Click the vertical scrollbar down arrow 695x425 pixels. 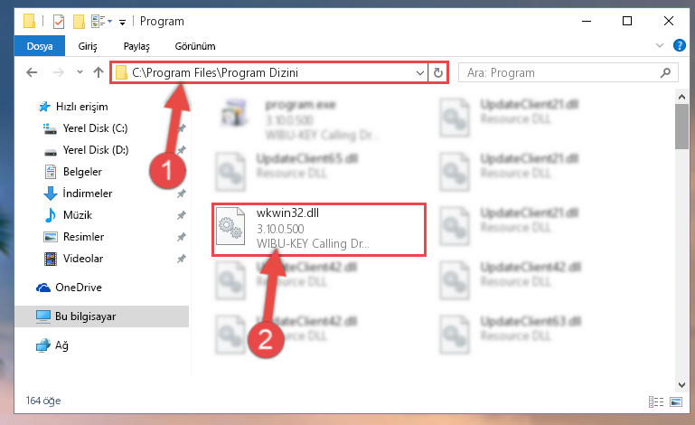pyautogui.click(x=681, y=385)
